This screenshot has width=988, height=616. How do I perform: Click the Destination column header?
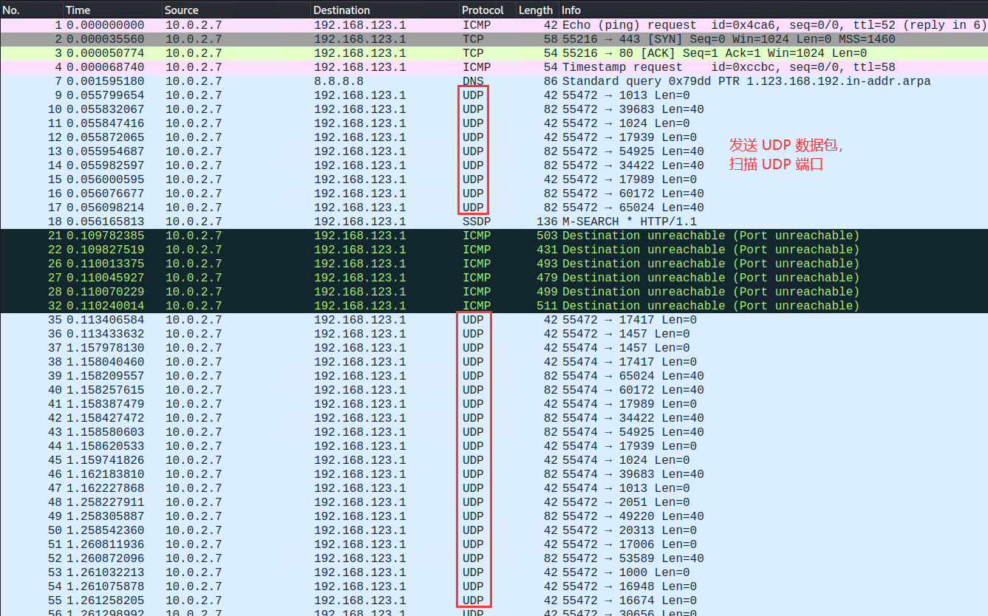pyautogui.click(x=384, y=10)
